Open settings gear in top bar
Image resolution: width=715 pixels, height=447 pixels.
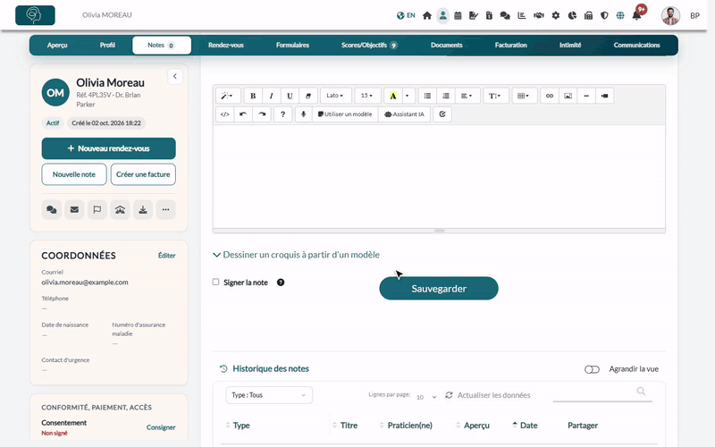pos(555,15)
